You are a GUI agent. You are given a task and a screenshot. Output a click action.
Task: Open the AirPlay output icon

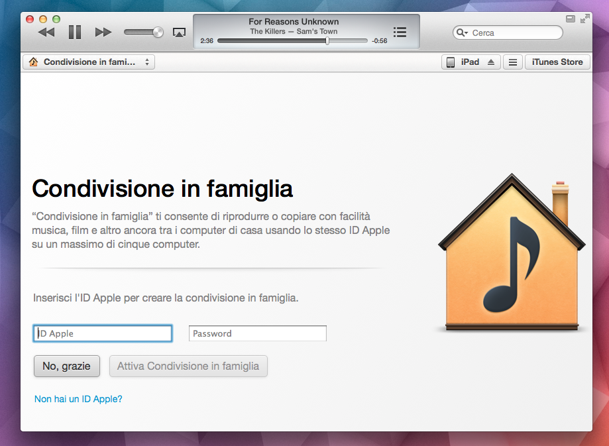(179, 32)
